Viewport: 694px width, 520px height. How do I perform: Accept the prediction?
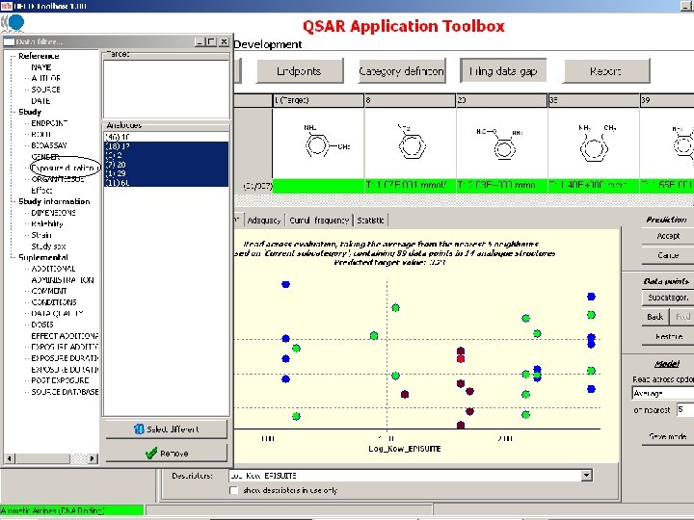coord(668,236)
